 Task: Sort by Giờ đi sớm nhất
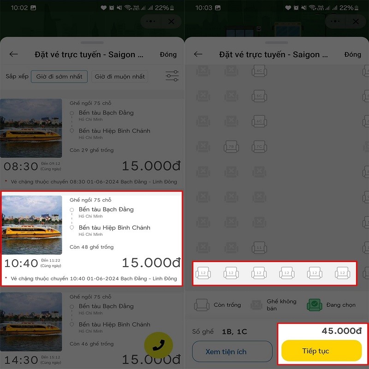(60, 77)
